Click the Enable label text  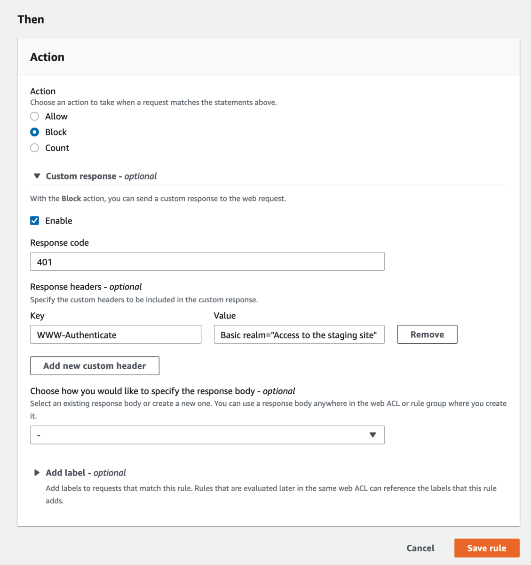59,221
